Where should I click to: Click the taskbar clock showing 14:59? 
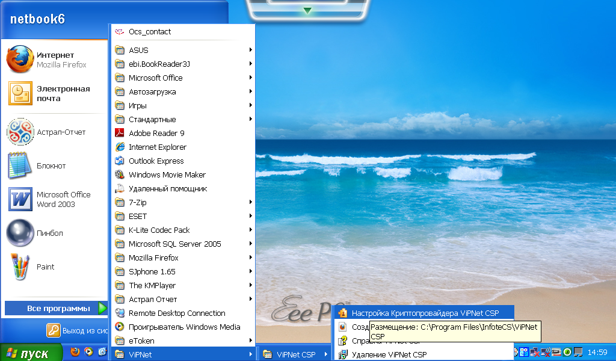[x=597, y=353]
